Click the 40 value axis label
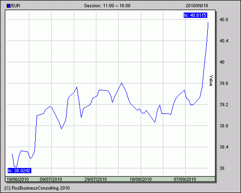This screenshot has height=193, width=241. click(x=222, y=62)
